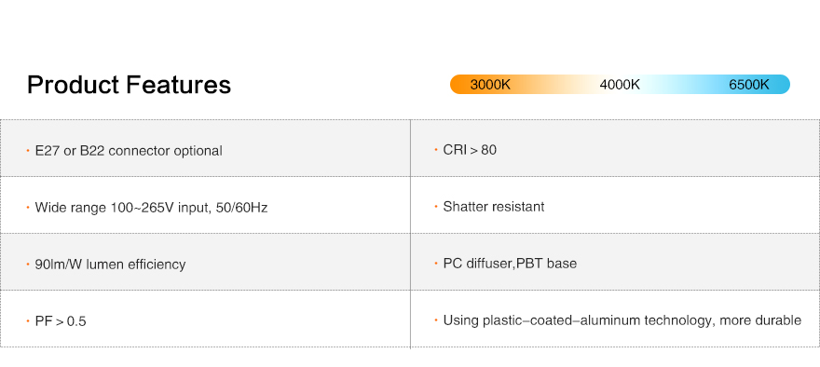Click orange bullet beside PF > 0.5
The height and width of the screenshot is (367, 820).
point(28,320)
